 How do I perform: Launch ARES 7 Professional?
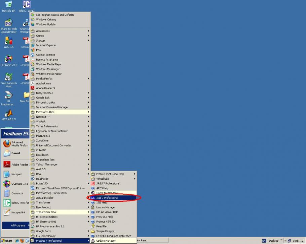pos(113,183)
